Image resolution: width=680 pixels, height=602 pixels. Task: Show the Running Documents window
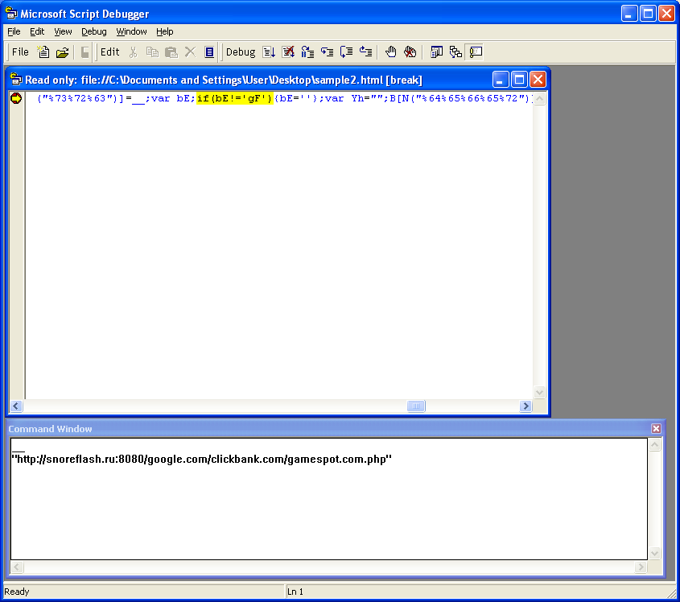tap(436, 52)
